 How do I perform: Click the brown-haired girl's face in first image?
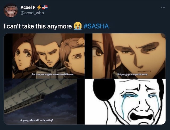[x=24, y=56]
